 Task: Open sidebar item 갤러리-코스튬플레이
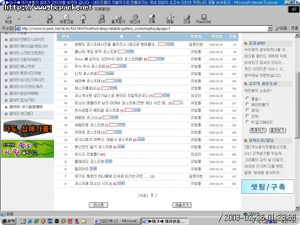(26, 107)
